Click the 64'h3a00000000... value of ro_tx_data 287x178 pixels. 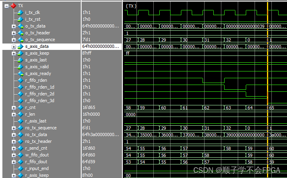(x=100, y=135)
